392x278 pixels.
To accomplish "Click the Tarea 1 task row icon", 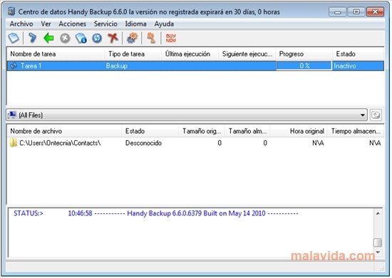I will (x=14, y=66).
